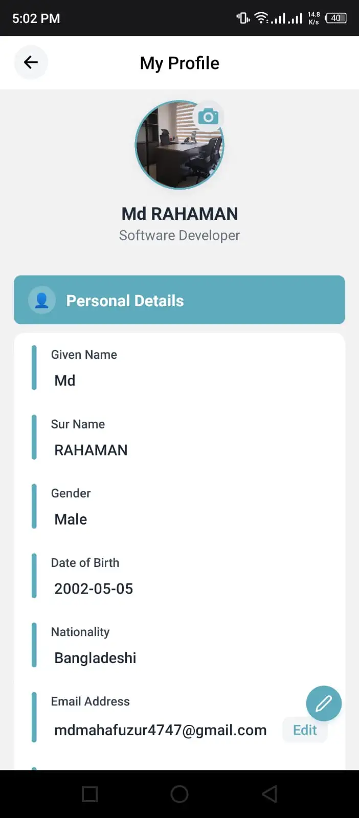Tap the back arrow button

click(x=31, y=62)
